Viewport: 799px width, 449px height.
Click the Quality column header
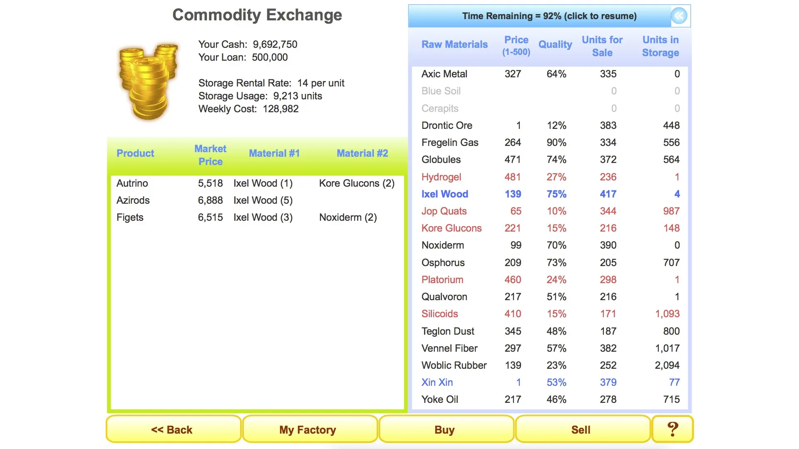tap(555, 44)
